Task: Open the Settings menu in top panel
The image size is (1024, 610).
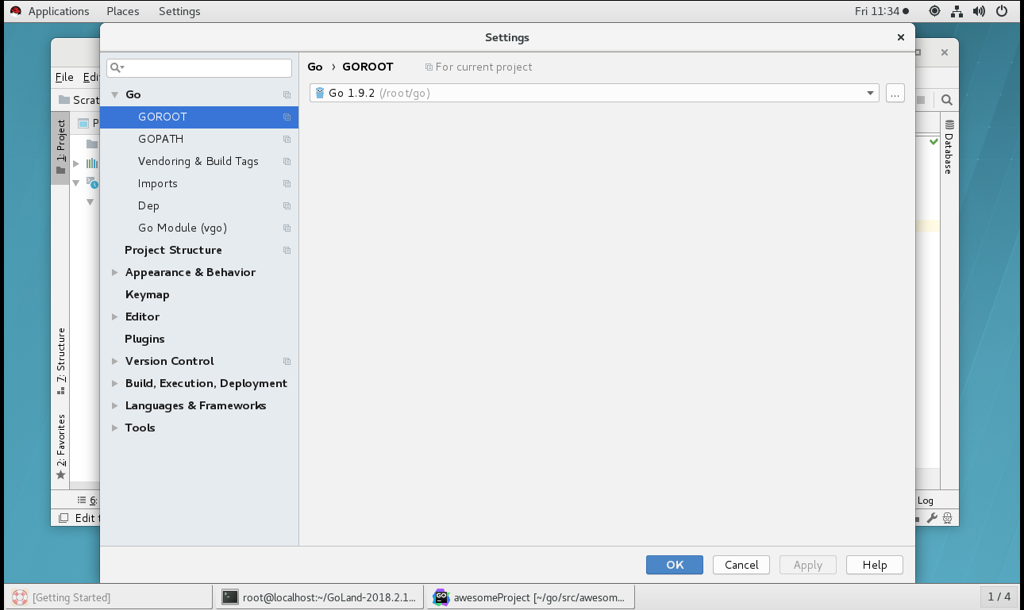Action: tap(179, 11)
